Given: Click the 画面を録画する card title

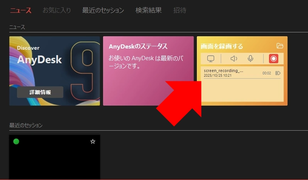Looking at the screenshot, I should click(x=222, y=46).
